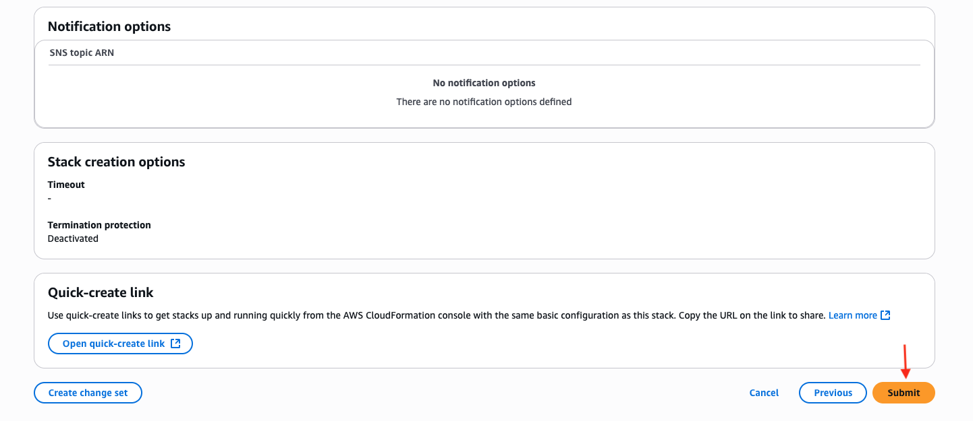This screenshot has width=973, height=421.
Task: Click the red arrow above Submit
Action: [906, 362]
